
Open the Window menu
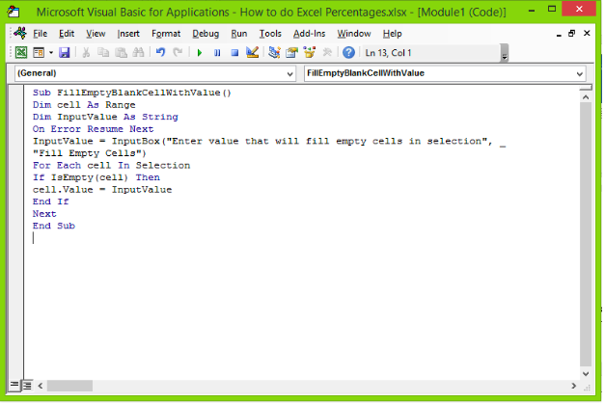(x=354, y=34)
